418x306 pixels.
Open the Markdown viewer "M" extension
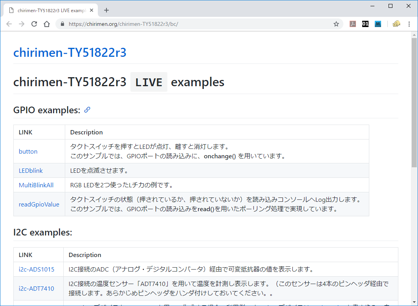[x=378, y=24]
